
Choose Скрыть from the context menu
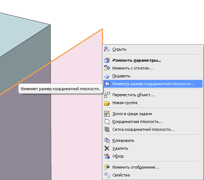(x=153, y=50)
